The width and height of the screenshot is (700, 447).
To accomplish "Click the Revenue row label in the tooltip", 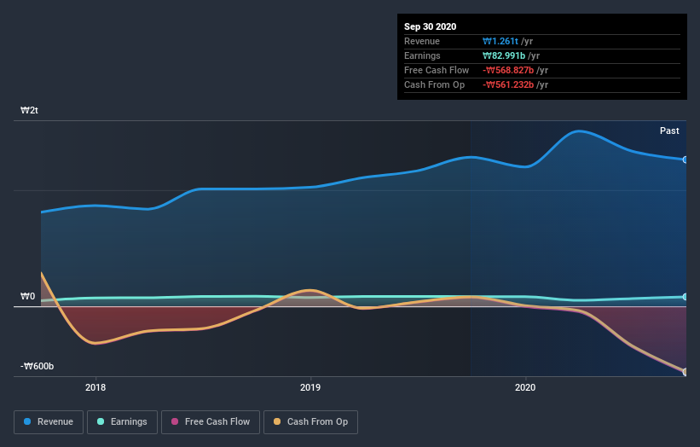I will [422, 42].
